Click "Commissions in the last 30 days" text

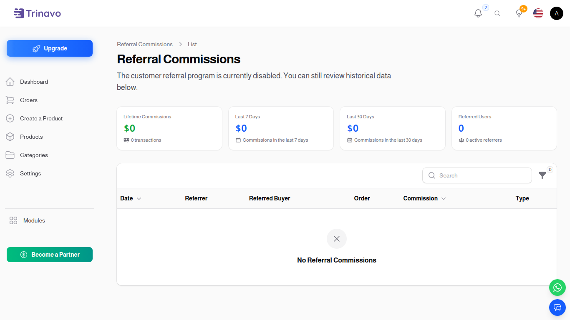388,140
